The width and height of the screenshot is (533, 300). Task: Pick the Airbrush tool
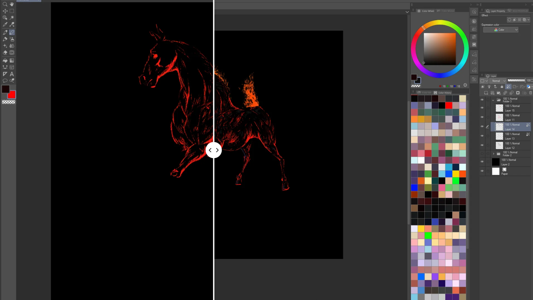point(12,39)
